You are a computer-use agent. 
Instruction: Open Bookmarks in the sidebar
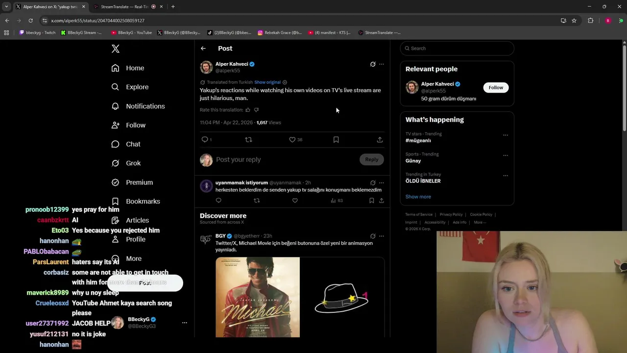136,201
